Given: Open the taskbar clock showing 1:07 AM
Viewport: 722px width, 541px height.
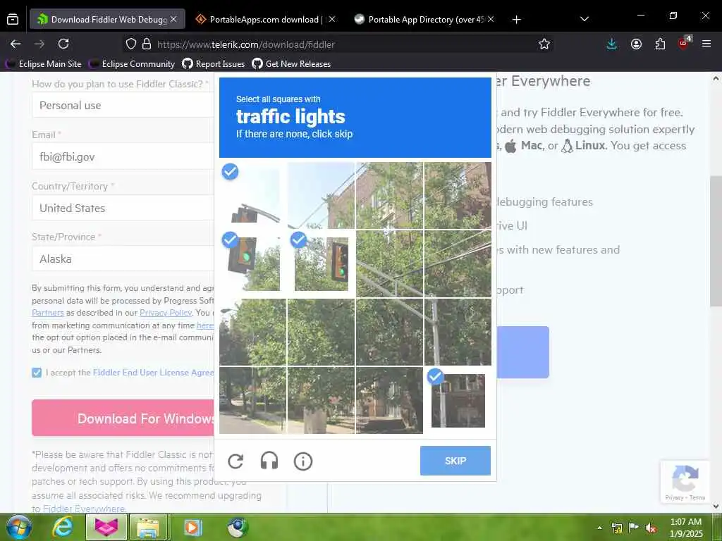Looking at the screenshot, I should click(x=685, y=528).
